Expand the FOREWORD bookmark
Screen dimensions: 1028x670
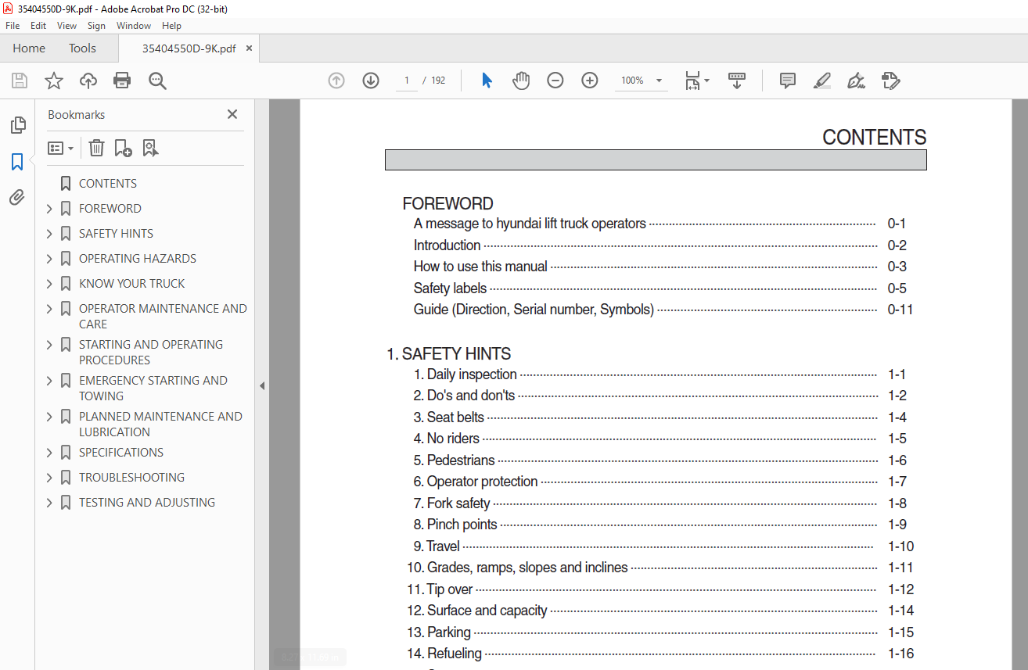pyautogui.click(x=50, y=209)
